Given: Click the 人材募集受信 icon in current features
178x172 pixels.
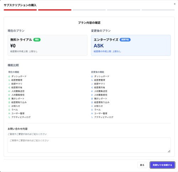Looking at the screenshot, I should tap(9, 95).
